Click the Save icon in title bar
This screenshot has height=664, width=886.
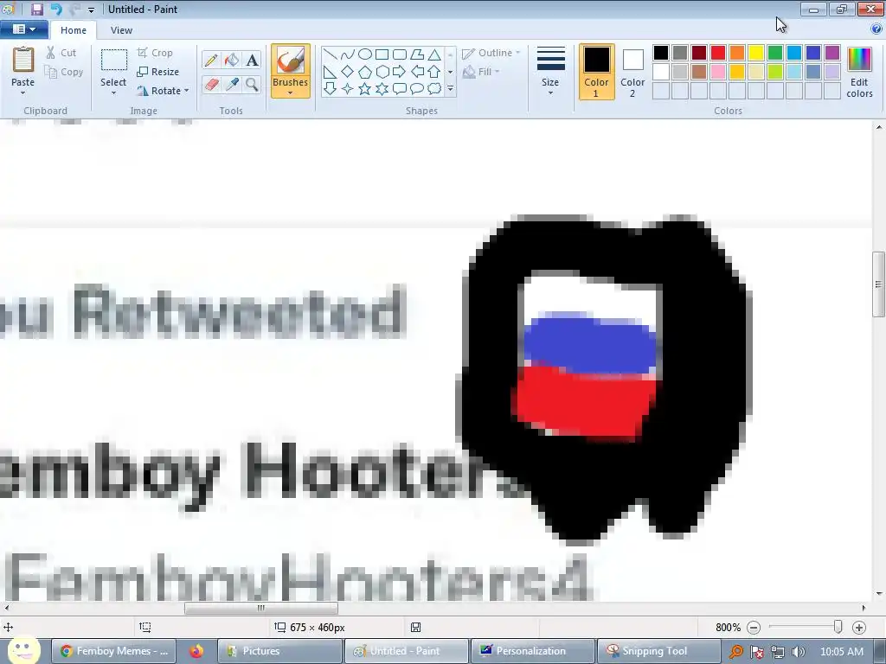37,9
